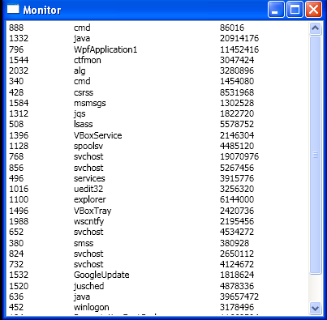327x320 pixels.
Task: Click the scrollbar down arrow
Action: [x=316, y=308]
